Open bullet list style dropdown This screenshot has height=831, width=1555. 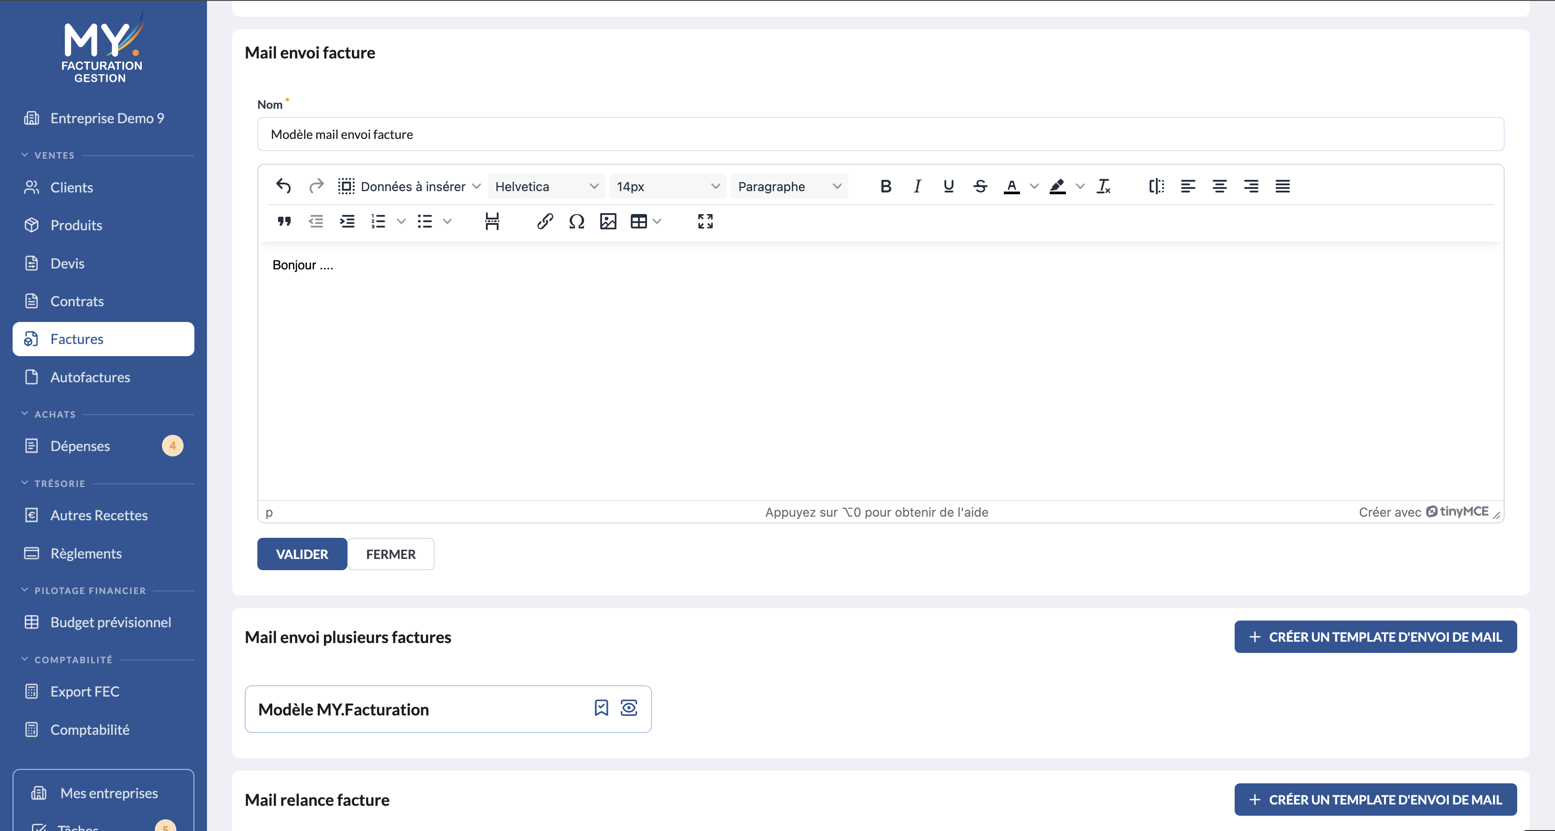point(447,222)
